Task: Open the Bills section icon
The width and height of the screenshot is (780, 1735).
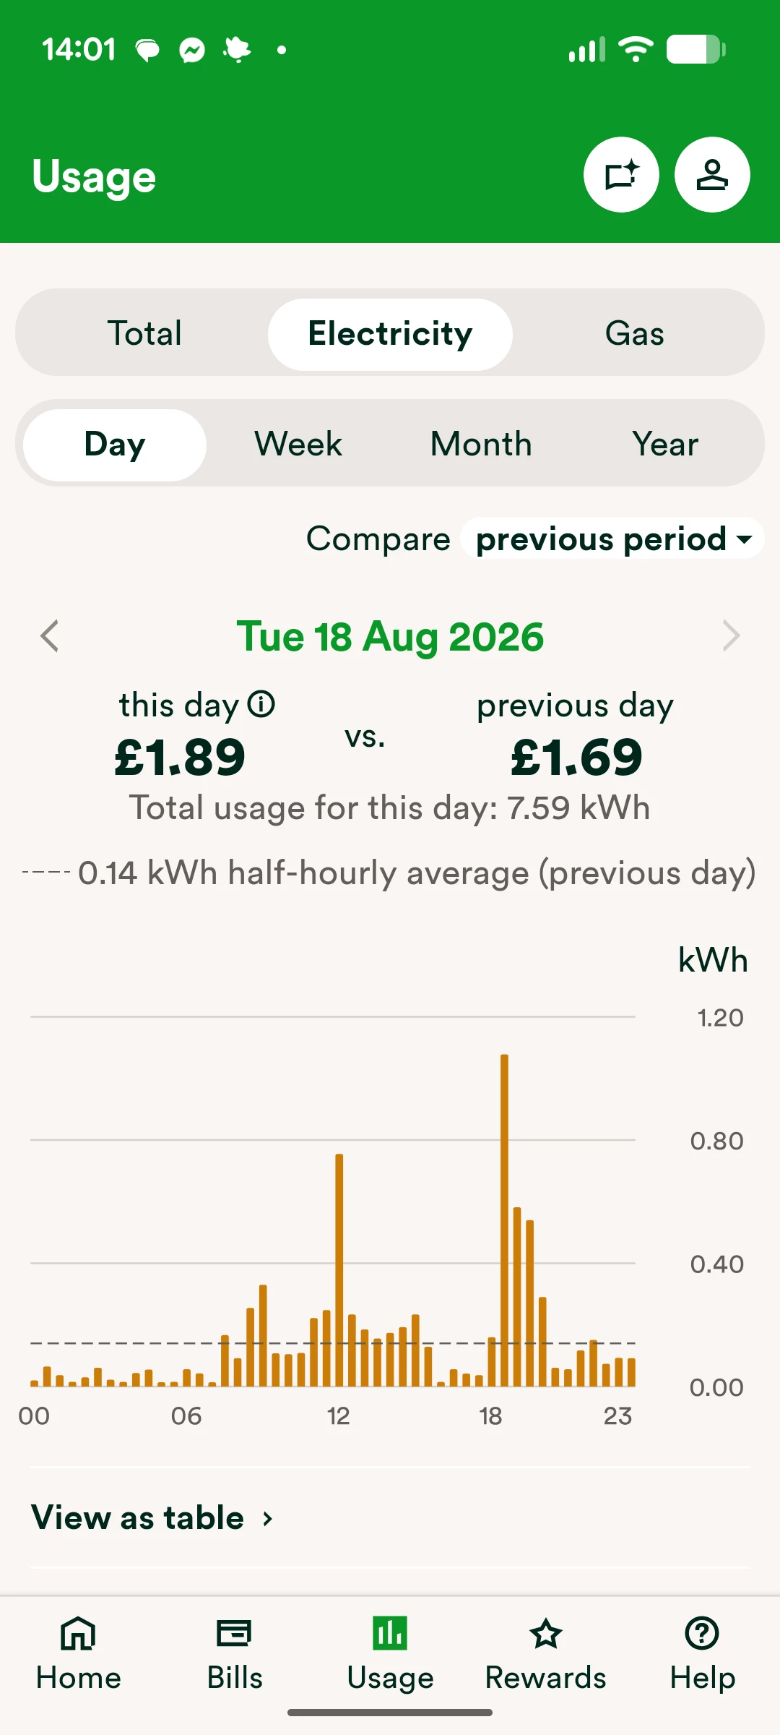Action: pos(234,1634)
